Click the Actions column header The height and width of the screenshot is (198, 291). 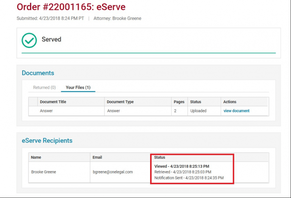[230, 102]
